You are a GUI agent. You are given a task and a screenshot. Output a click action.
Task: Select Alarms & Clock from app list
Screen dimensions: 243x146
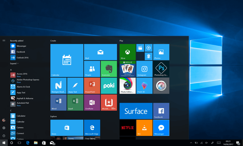click(23, 87)
